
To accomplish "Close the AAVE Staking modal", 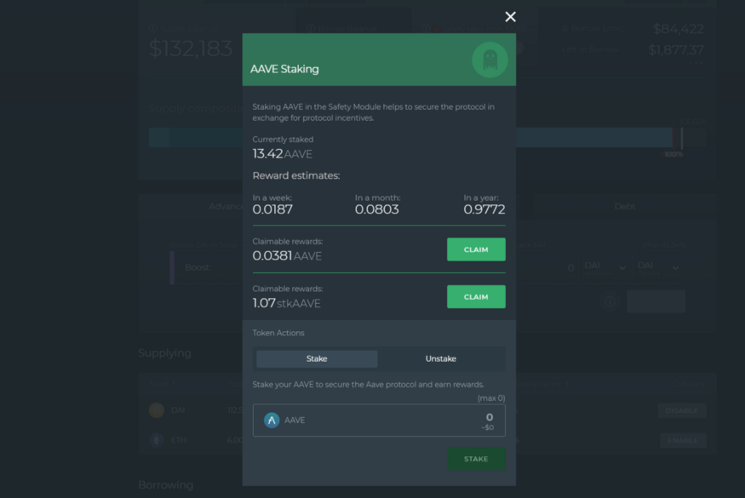I will (x=510, y=17).
